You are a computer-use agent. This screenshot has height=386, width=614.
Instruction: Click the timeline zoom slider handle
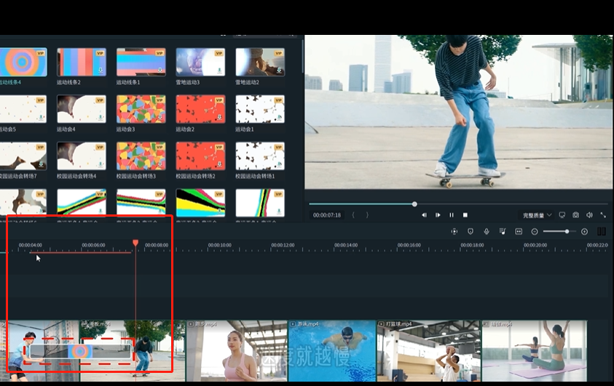click(567, 231)
